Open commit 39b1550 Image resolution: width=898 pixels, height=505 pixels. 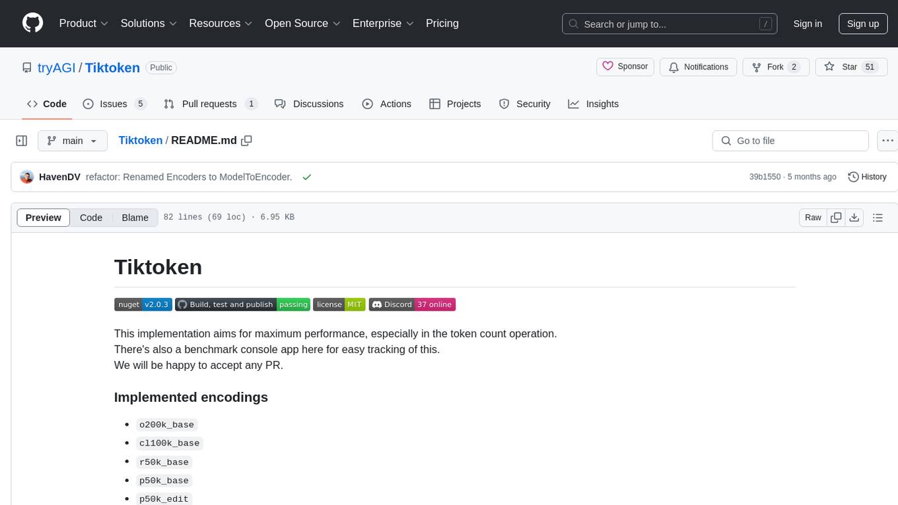click(x=765, y=176)
